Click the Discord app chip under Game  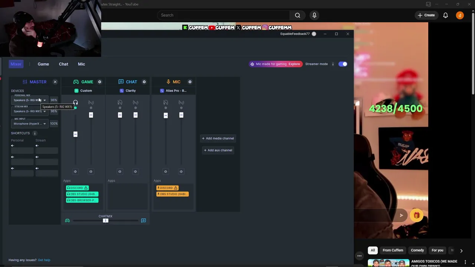pyautogui.click(x=77, y=188)
